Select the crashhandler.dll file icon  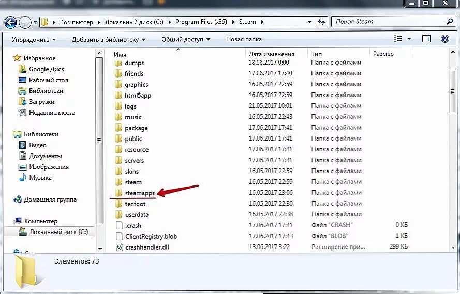point(119,247)
